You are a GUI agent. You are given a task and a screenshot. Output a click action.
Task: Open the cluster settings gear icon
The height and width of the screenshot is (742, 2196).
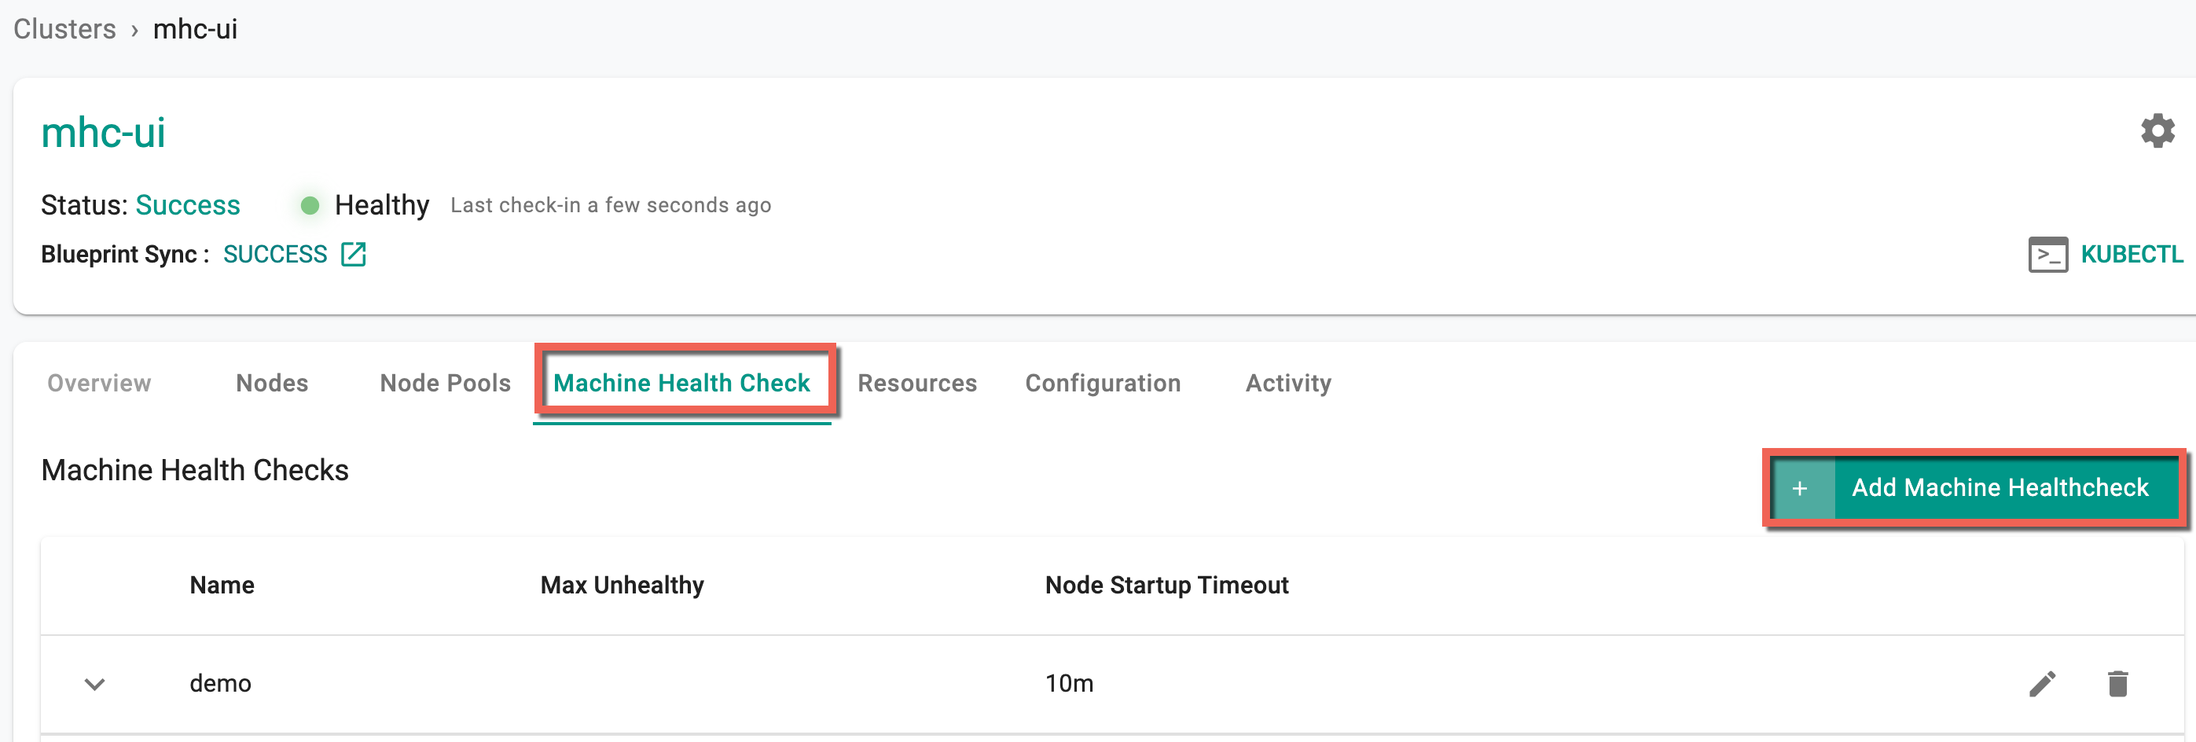coord(2157,131)
